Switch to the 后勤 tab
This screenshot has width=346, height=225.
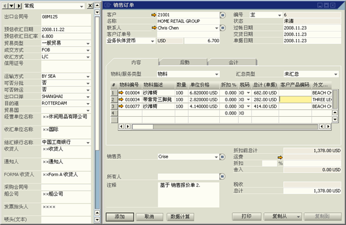(185, 62)
